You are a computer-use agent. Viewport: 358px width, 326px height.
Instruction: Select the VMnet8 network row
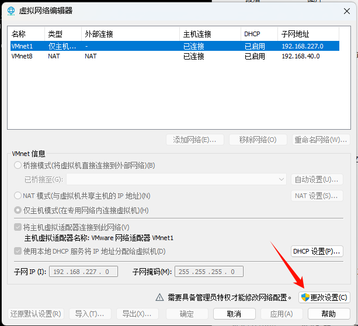[175, 56]
